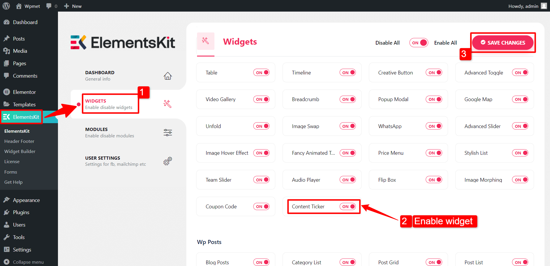Screen dimensions: 550x266
Task: Toggle the Breadcrumb widget switch
Action: point(348,99)
